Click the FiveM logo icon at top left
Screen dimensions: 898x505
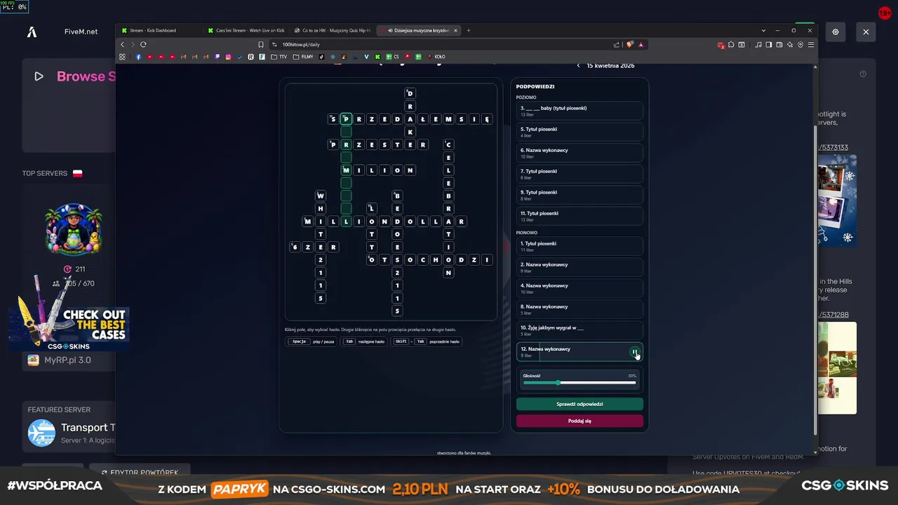[32, 32]
